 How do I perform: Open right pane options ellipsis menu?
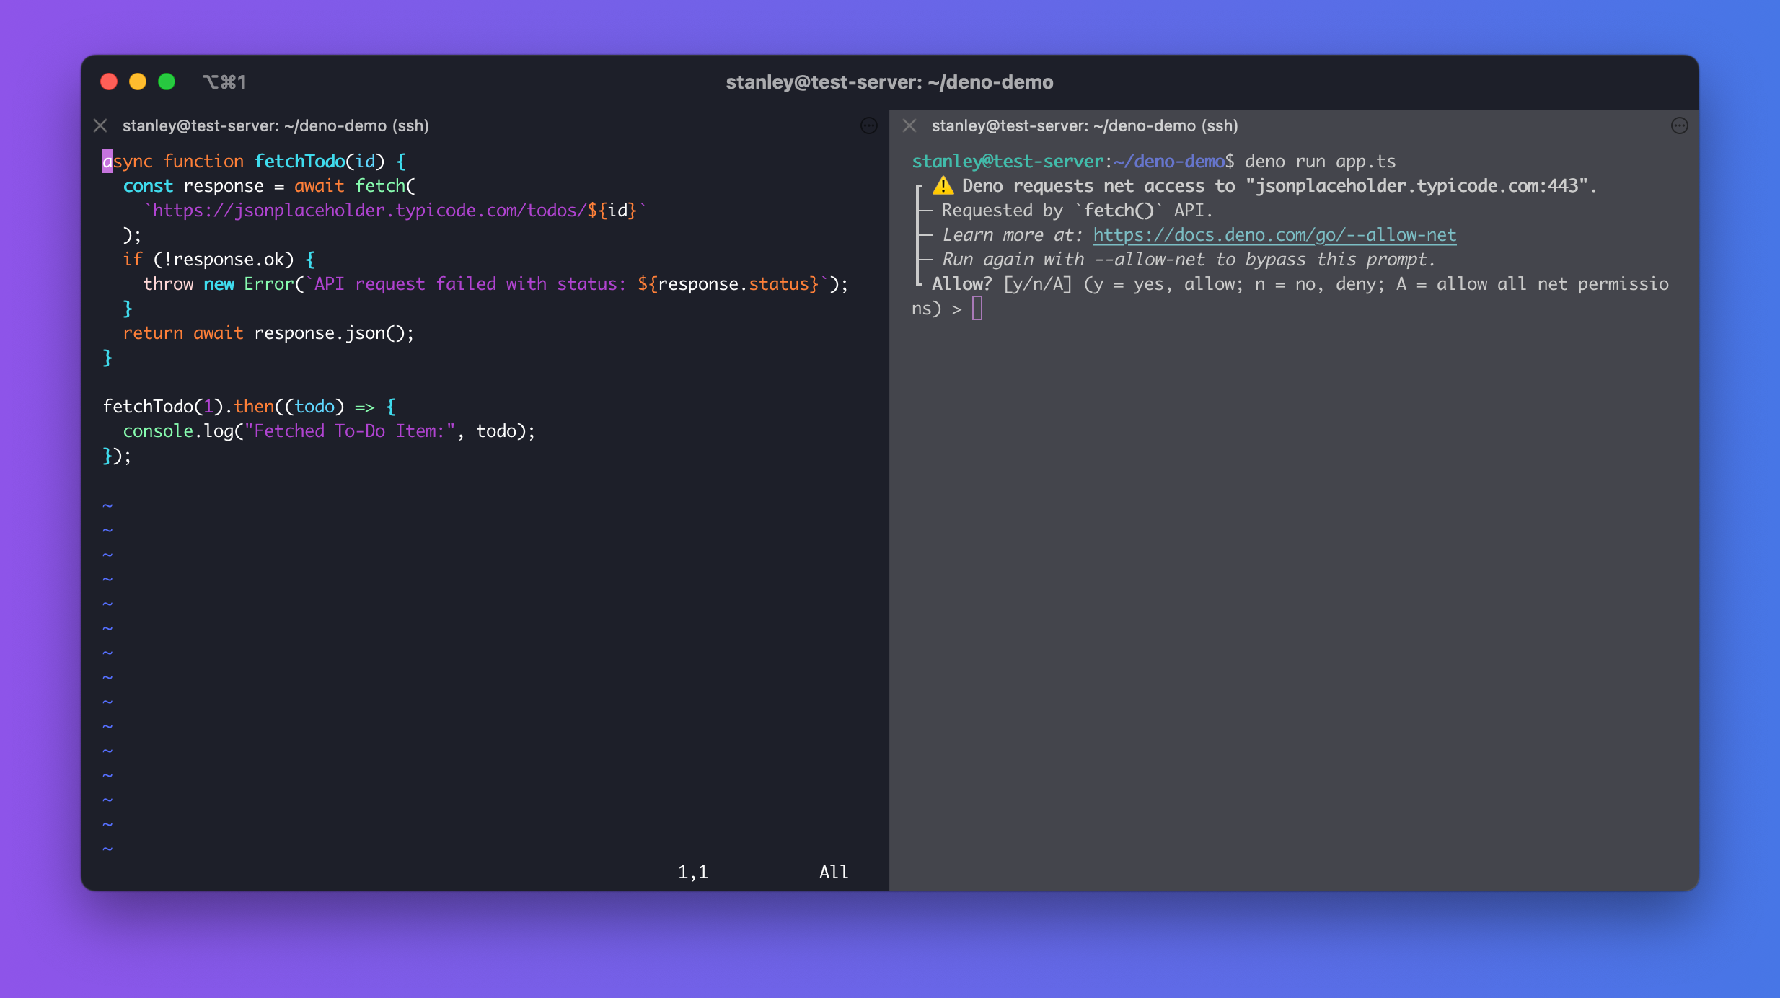[1679, 125]
